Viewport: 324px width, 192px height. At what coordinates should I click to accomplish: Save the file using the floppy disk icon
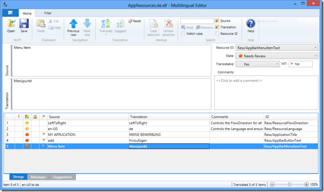click(24, 23)
